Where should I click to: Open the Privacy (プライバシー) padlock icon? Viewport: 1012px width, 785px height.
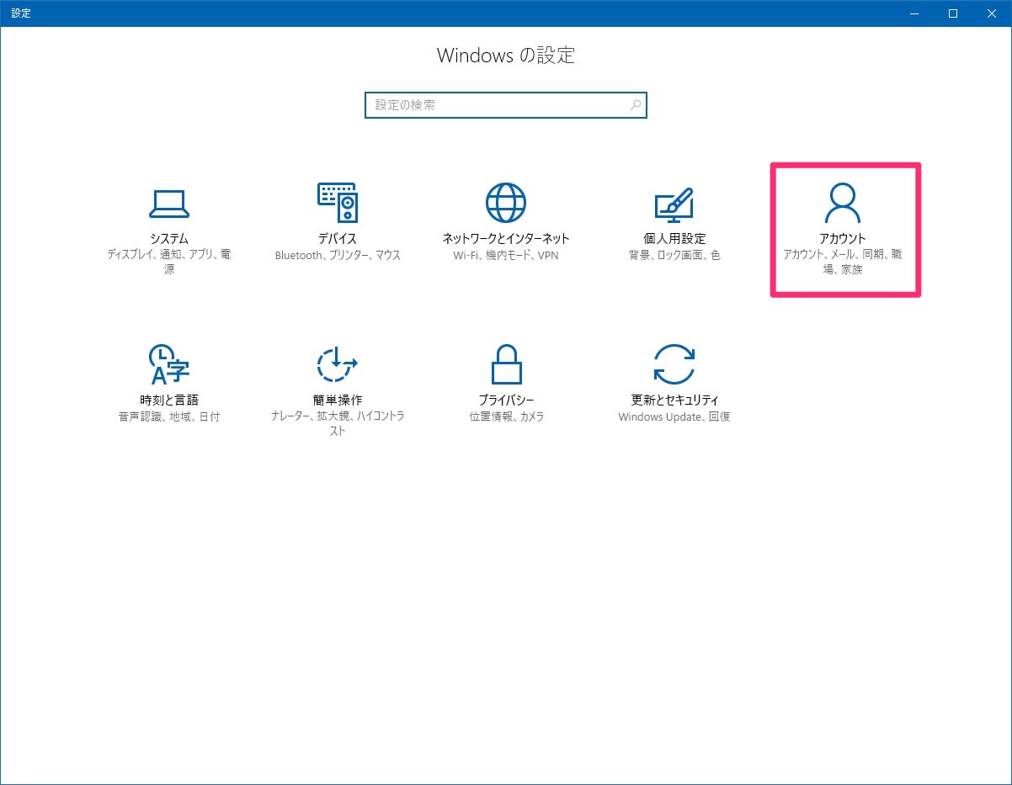(506, 363)
